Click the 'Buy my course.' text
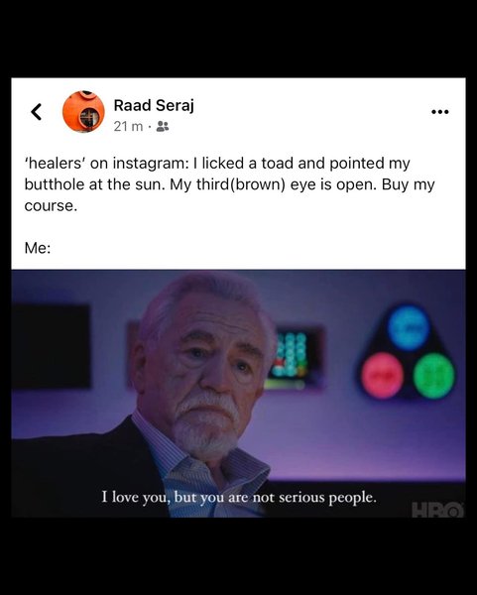The image size is (477, 595). pyautogui.click(x=230, y=195)
